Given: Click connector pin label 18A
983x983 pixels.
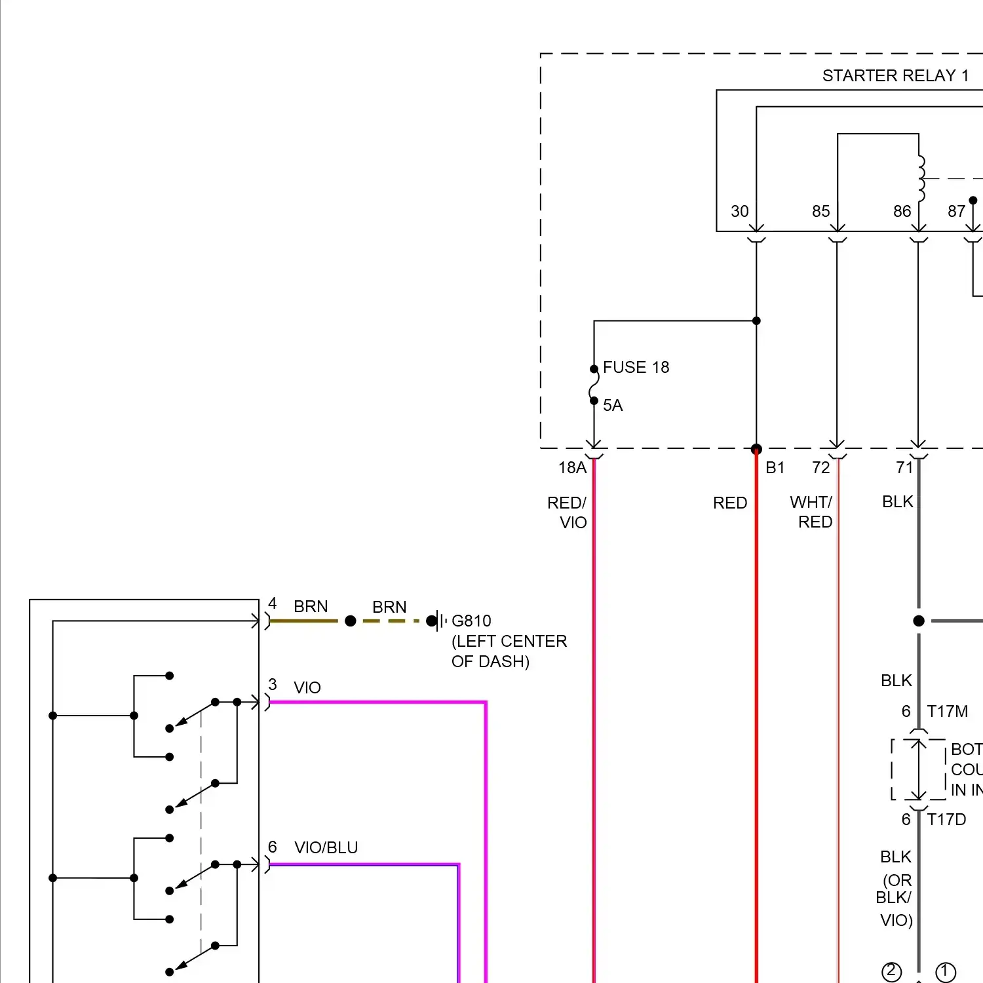Looking at the screenshot, I should click(572, 467).
